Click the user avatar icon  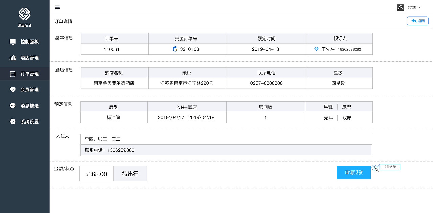pos(401,7)
